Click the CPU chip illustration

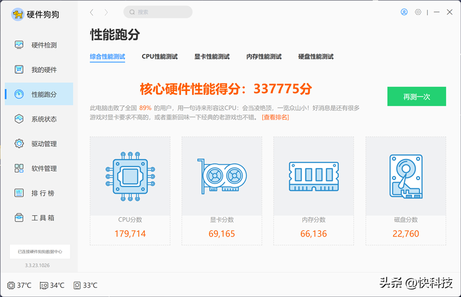coord(130,176)
